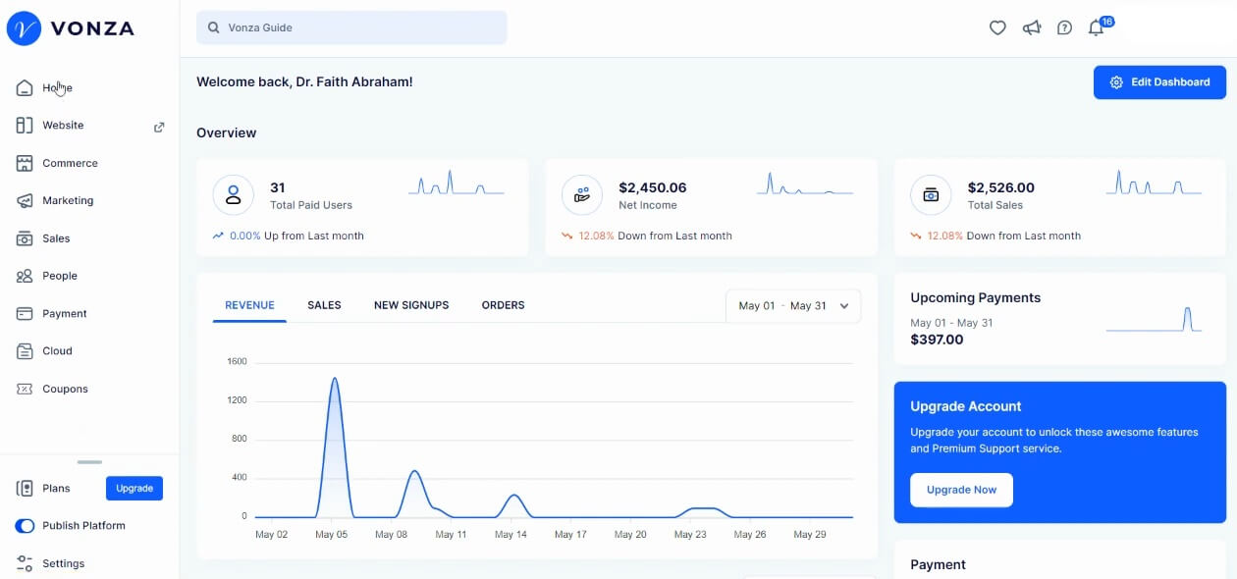Open the notifications bell icon
This screenshot has height=579, width=1237.
[1097, 28]
